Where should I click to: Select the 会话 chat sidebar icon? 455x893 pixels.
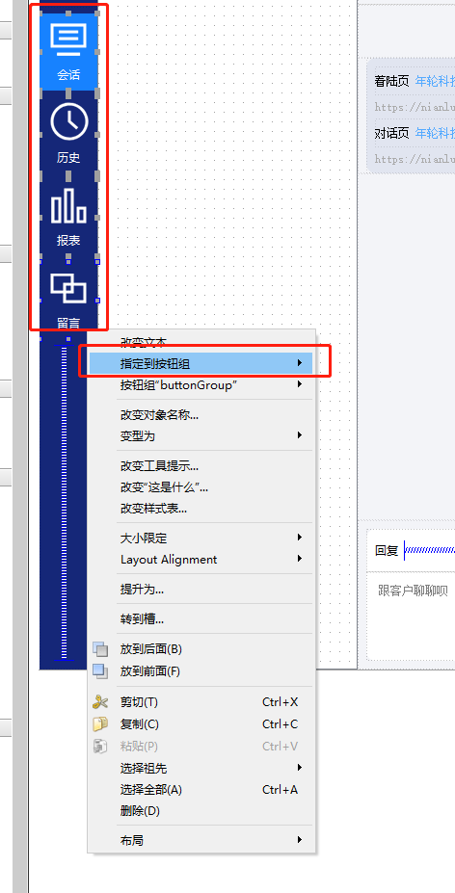(68, 51)
